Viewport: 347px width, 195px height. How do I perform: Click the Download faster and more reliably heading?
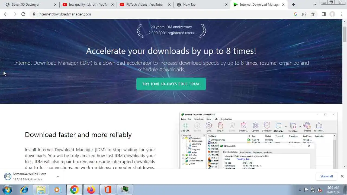78,135
